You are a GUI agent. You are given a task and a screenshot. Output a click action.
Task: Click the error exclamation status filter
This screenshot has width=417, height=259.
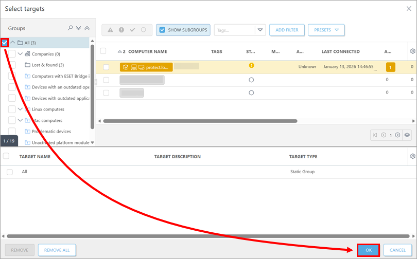tap(121, 30)
